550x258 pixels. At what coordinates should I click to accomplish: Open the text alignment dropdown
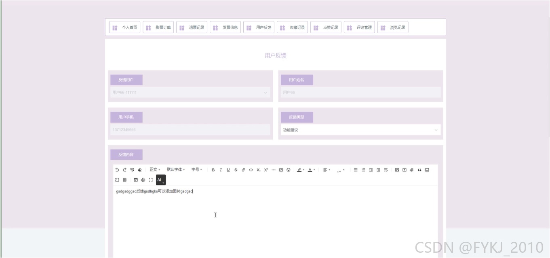point(327,170)
